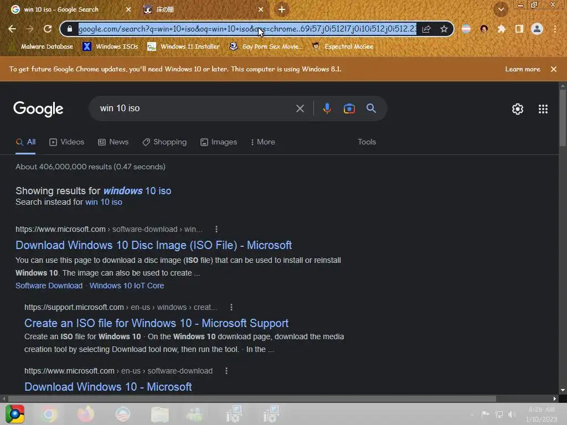This screenshot has width=567, height=425.
Task: Click the taskbar clock showing 8:26 AM
Action: [542, 414]
